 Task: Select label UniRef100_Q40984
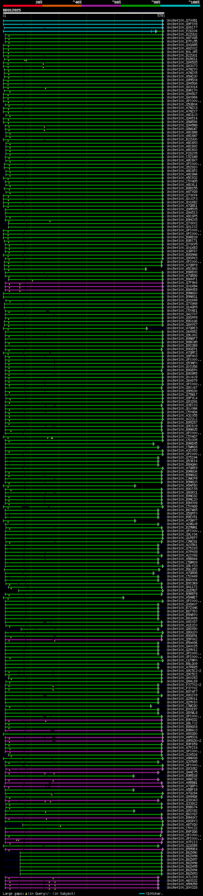click(x=182, y=97)
